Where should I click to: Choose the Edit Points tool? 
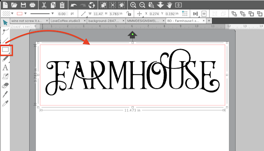tap(5, 31)
